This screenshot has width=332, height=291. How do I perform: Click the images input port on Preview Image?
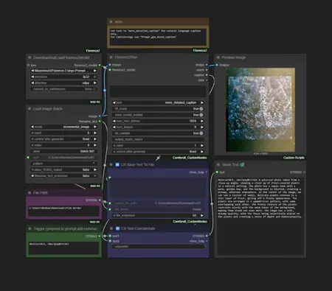click(217, 65)
